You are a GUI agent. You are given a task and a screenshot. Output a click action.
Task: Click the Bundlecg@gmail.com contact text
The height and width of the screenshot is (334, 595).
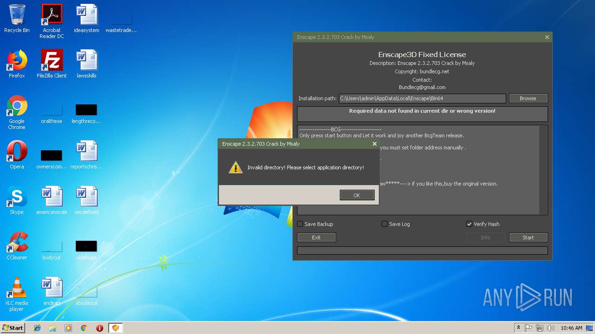pyautogui.click(x=422, y=87)
